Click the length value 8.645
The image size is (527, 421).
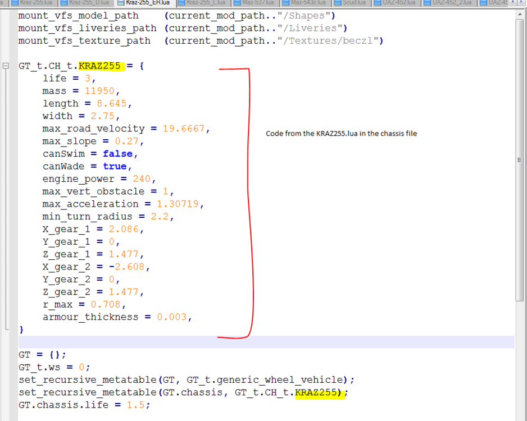112,103
